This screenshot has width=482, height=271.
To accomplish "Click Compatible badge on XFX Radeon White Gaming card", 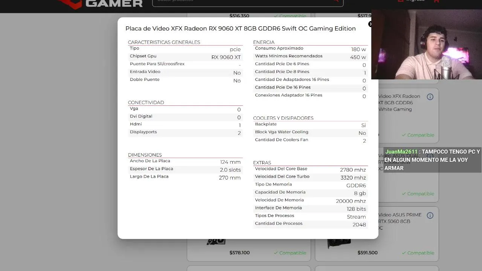I will click(418, 135).
